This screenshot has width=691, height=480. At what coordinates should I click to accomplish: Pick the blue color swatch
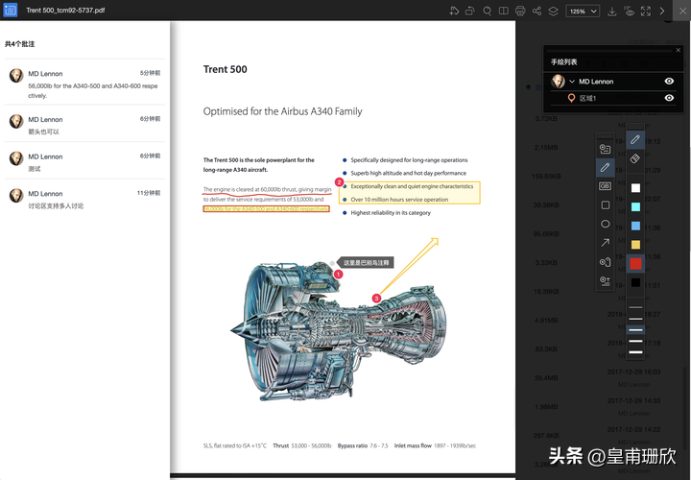coord(635,226)
